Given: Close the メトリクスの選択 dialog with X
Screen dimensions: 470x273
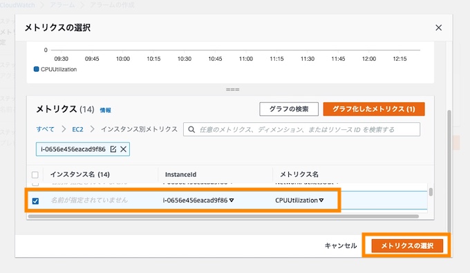Looking at the screenshot, I should 438,28.
